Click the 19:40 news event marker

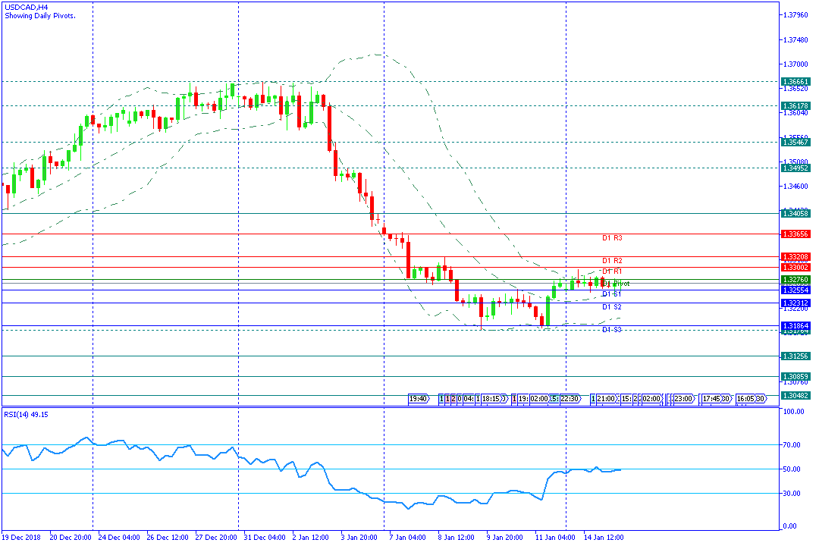pyautogui.click(x=419, y=398)
